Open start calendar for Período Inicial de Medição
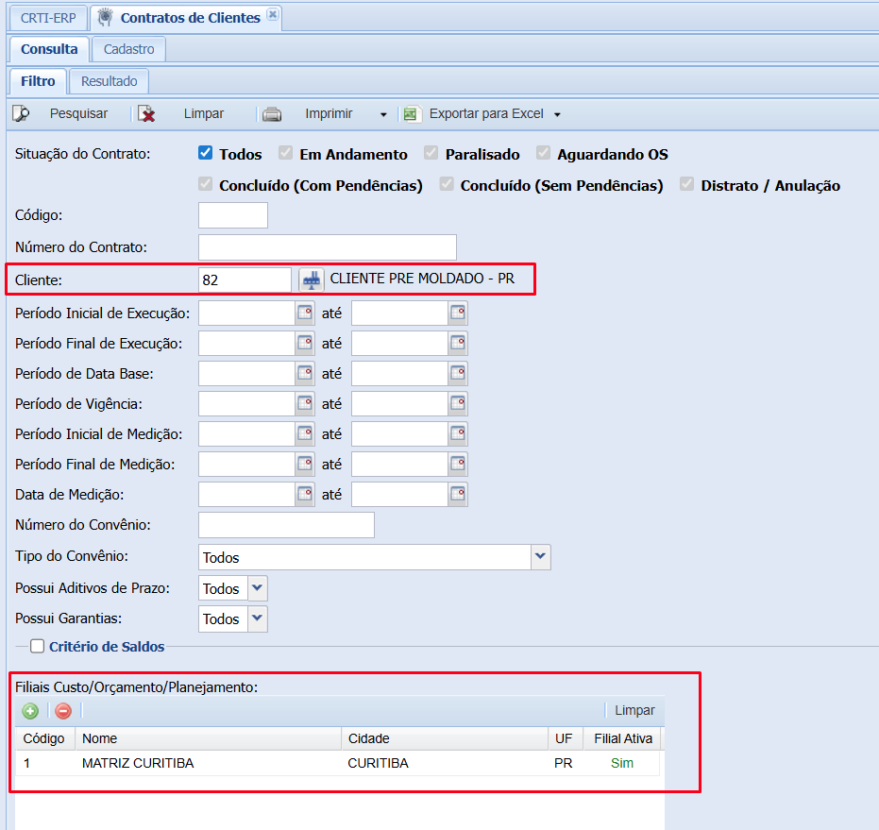879x830 pixels. [x=305, y=434]
